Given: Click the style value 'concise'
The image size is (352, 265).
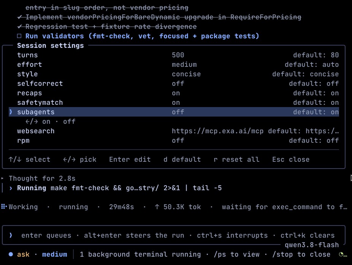Looking at the screenshot, I should click(x=186, y=74).
